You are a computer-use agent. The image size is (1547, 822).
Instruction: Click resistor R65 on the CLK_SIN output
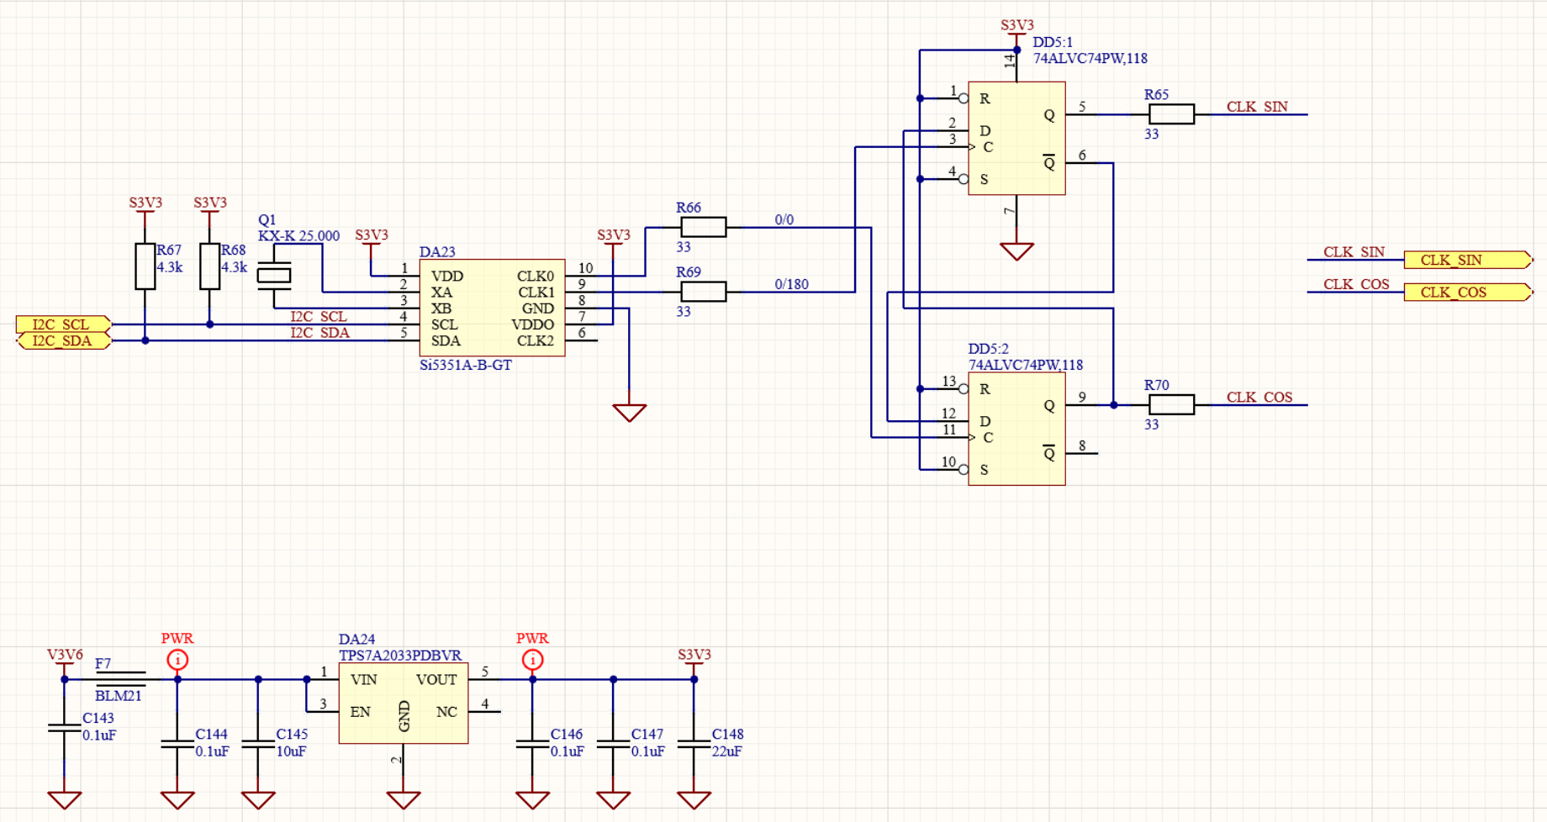pos(1171,114)
